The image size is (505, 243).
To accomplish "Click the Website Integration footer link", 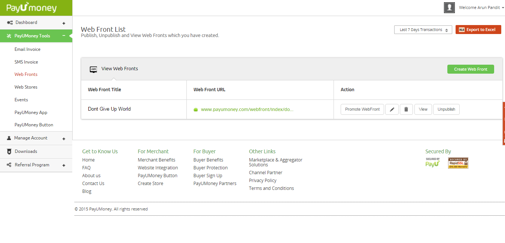I will pos(158,168).
